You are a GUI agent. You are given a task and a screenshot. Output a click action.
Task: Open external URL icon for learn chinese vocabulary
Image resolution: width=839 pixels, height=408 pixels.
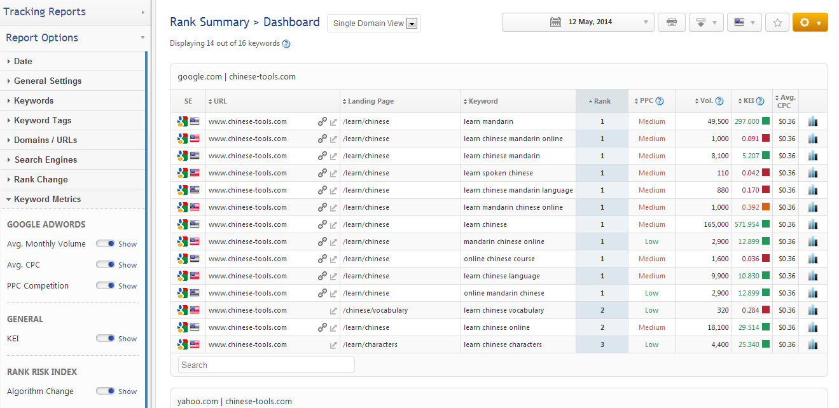click(x=333, y=311)
